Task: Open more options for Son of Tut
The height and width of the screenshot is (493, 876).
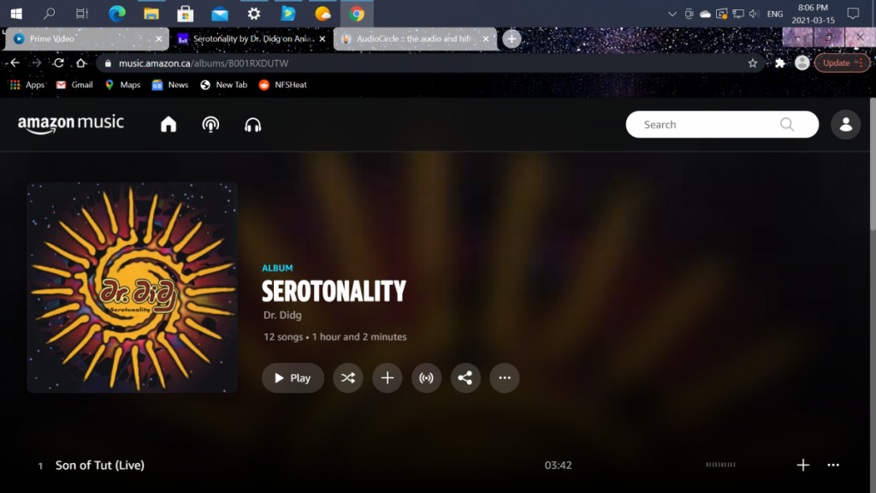Action: 833,465
